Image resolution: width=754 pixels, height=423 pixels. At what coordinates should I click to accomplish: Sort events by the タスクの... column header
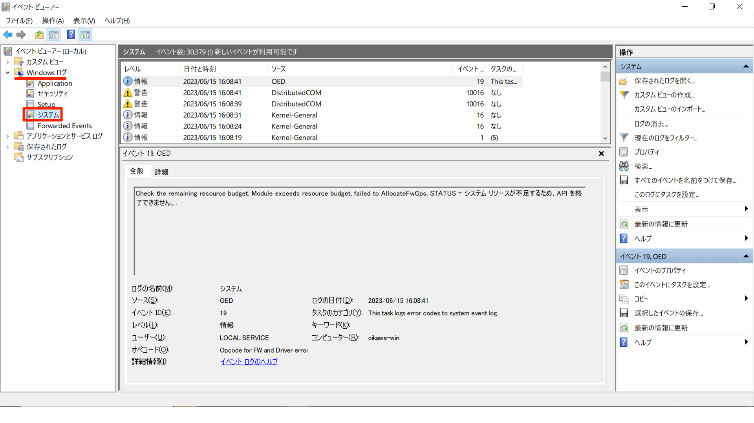point(504,69)
